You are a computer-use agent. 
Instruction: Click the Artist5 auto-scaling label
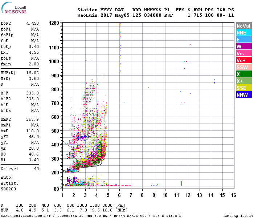pos(9,183)
